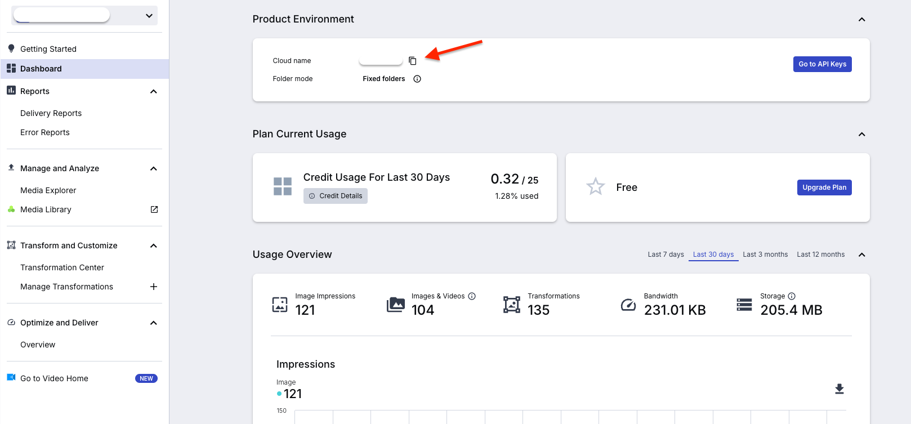Open Delivery Reports

coord(51,113)
